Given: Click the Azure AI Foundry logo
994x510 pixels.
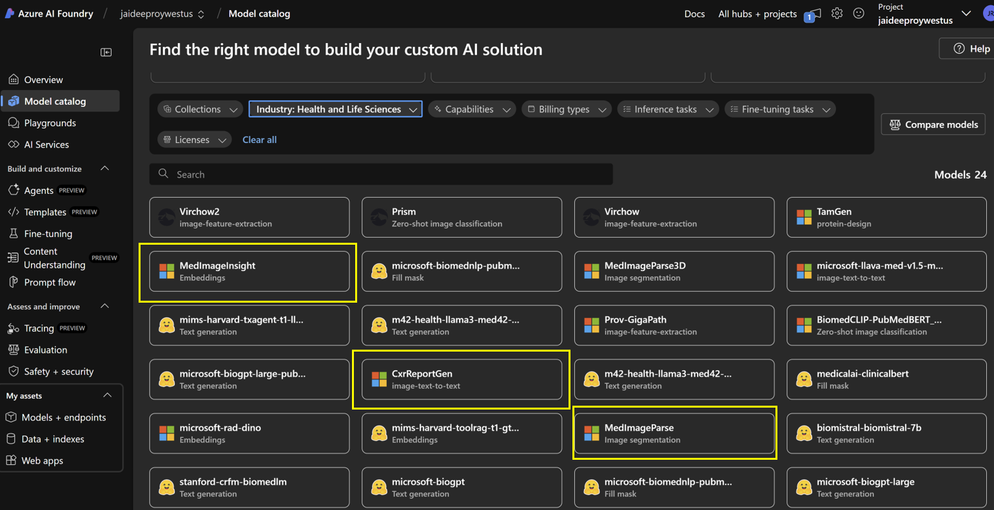Looking at the screenshot, I should 10,14.
